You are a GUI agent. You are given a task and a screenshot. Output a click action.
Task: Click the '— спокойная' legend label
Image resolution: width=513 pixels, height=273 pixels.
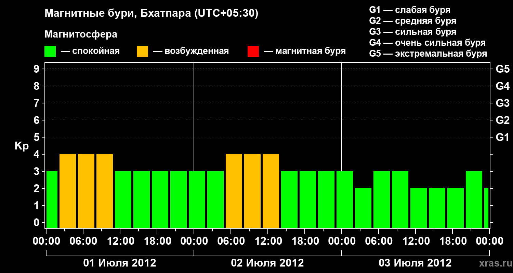[x=90, y=52]
